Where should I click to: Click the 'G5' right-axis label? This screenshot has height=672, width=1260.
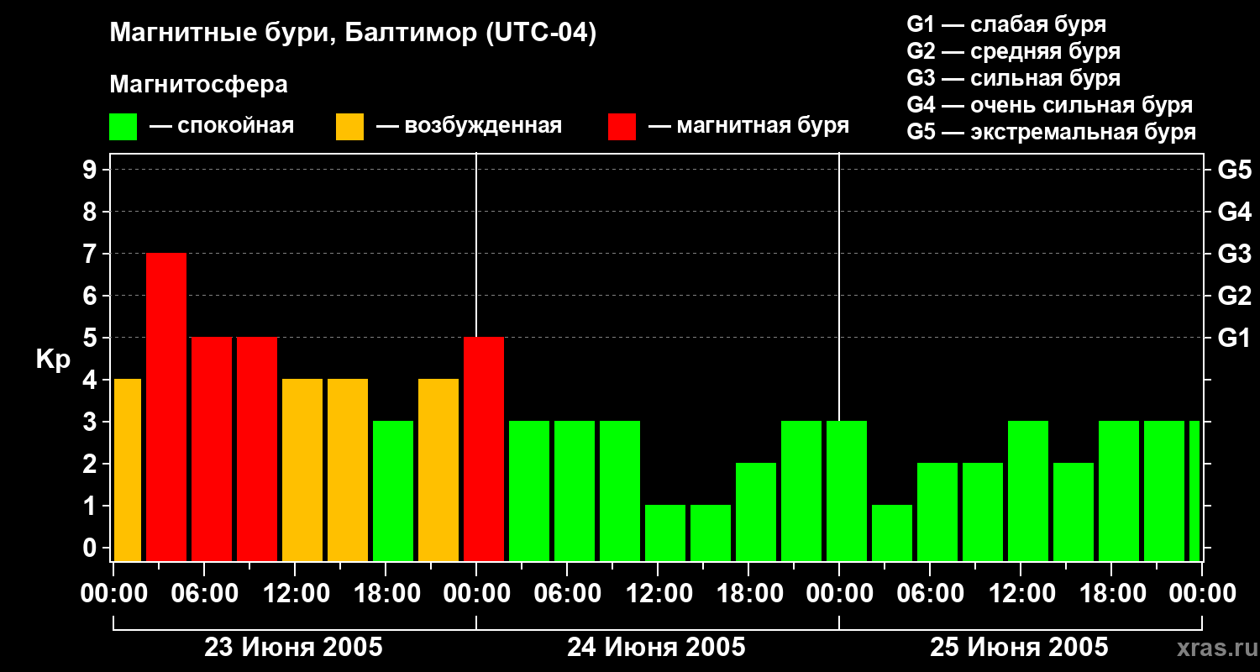click(x=1234, y=170)
